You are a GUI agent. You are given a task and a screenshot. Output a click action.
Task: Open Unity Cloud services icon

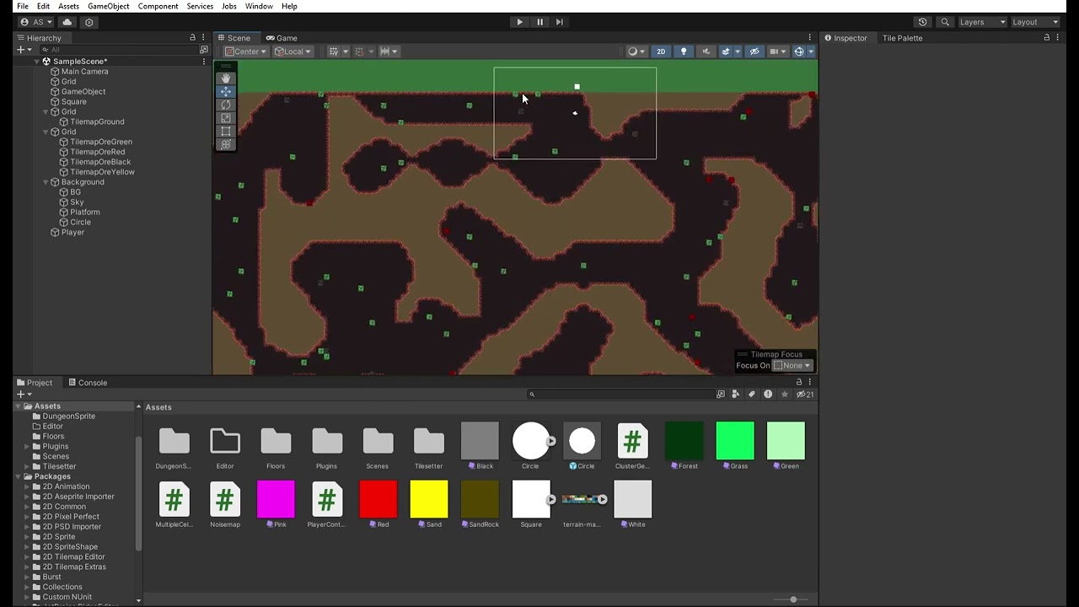point(67,22)
